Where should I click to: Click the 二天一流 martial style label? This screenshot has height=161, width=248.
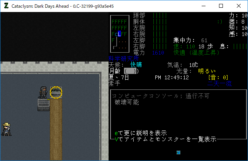(x=219, y=84)
